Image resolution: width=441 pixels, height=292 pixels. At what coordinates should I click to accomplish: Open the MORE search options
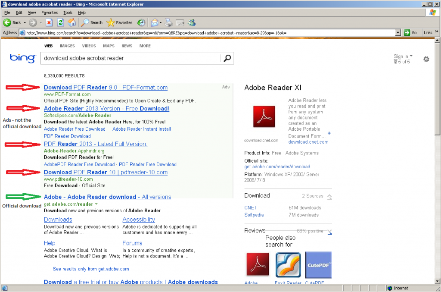(145, 46)
